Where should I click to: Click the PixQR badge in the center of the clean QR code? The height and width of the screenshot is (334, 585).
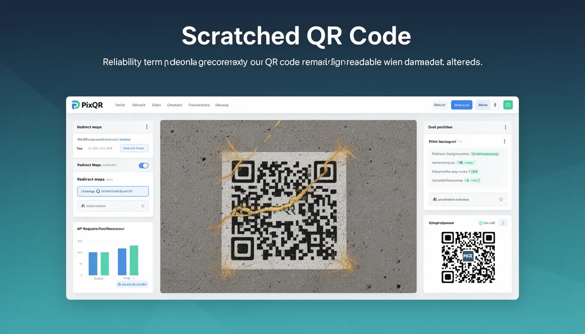coord(468,256)
